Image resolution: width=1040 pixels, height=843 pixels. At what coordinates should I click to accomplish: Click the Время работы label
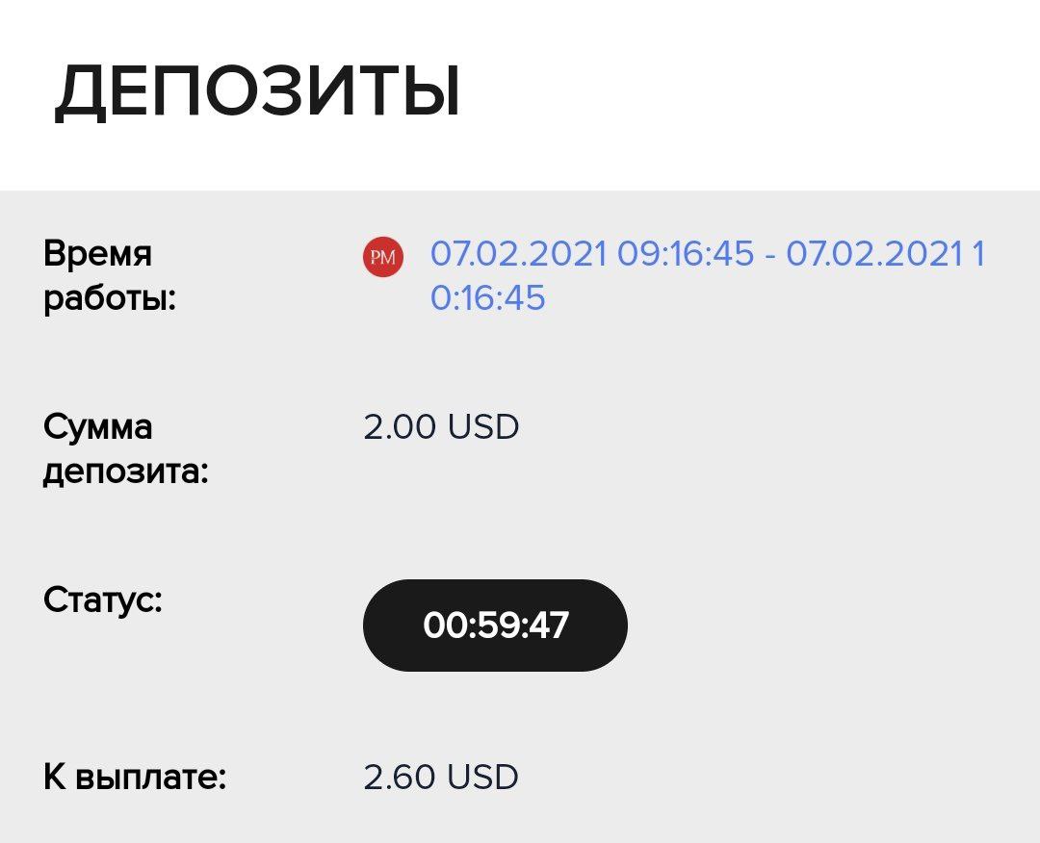(x=110, y=275)
